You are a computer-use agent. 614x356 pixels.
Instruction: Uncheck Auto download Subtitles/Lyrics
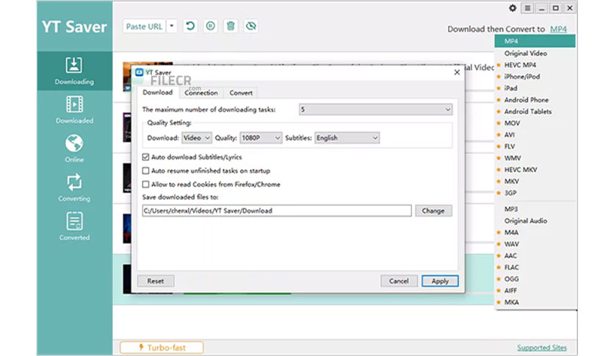(x=145, y=157)
